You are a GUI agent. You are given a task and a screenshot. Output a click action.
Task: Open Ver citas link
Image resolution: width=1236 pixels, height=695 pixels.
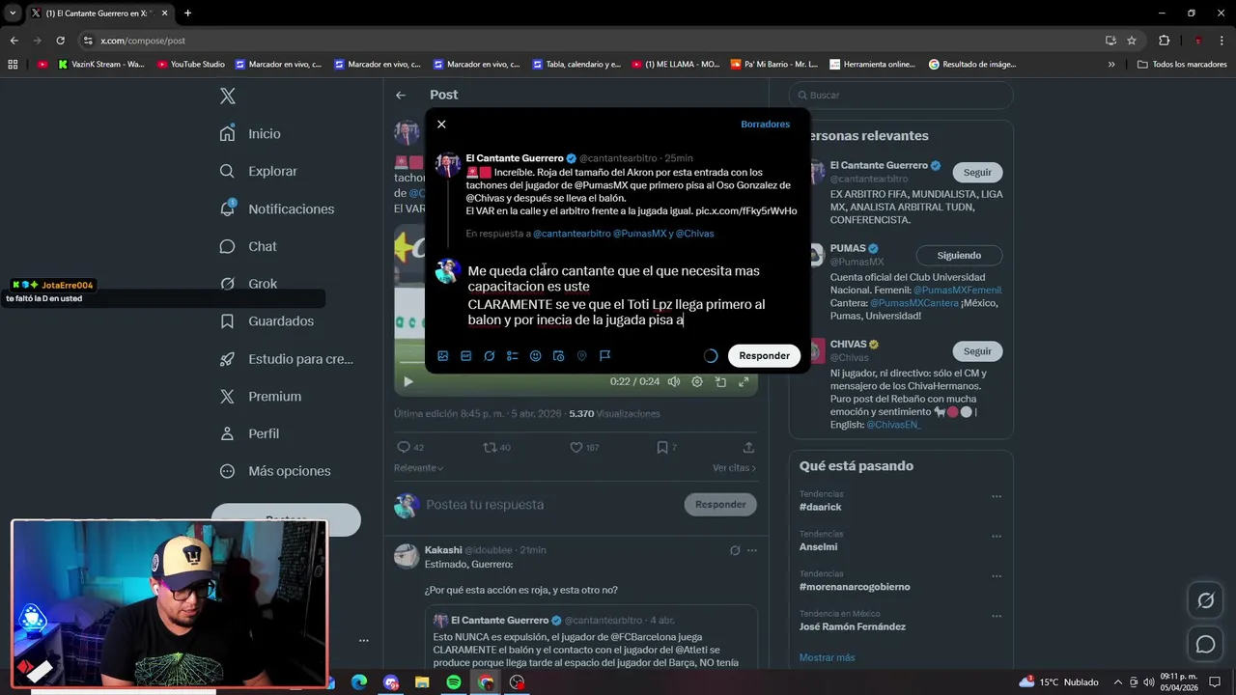734,468
